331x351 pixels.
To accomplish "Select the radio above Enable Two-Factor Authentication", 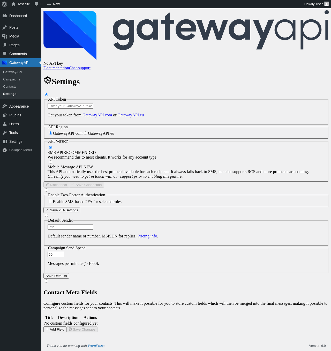I will pyautogui.click(x=47, y=190).
